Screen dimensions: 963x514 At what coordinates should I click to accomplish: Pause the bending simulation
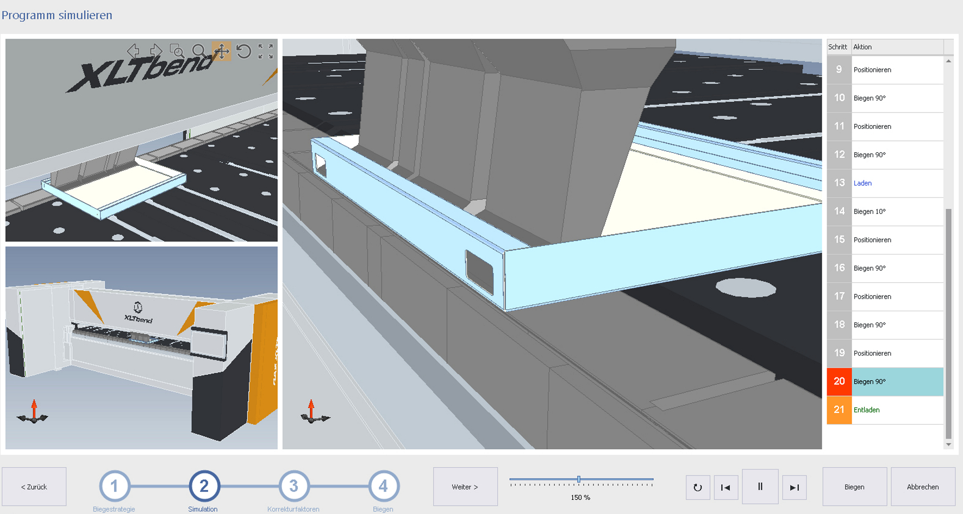761,486
